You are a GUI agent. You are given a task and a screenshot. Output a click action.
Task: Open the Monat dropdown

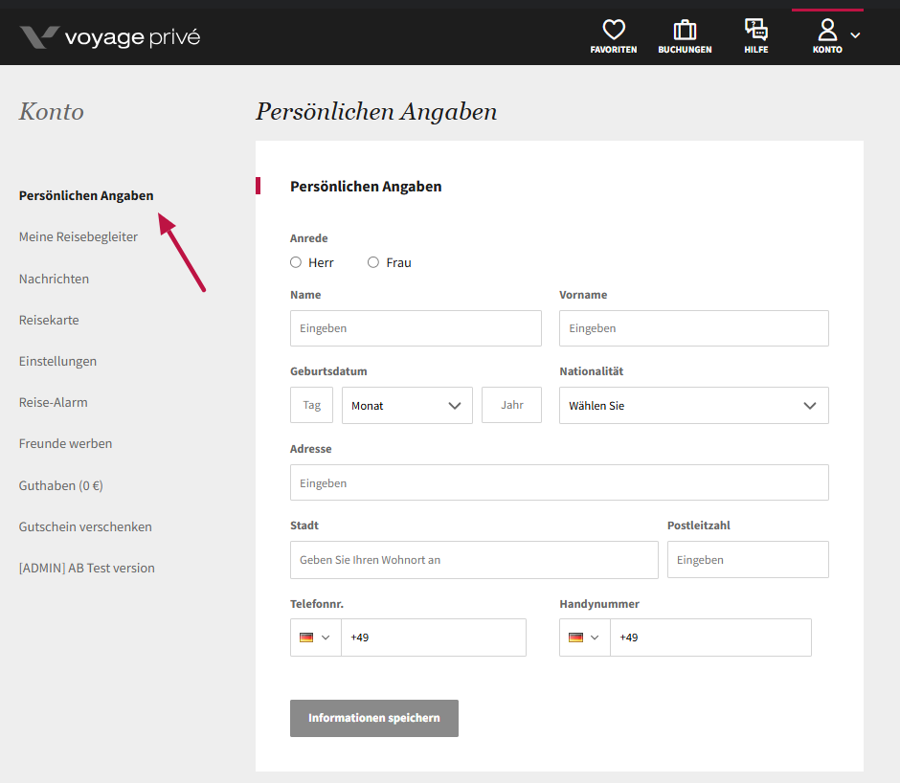(x=407, y=405)
